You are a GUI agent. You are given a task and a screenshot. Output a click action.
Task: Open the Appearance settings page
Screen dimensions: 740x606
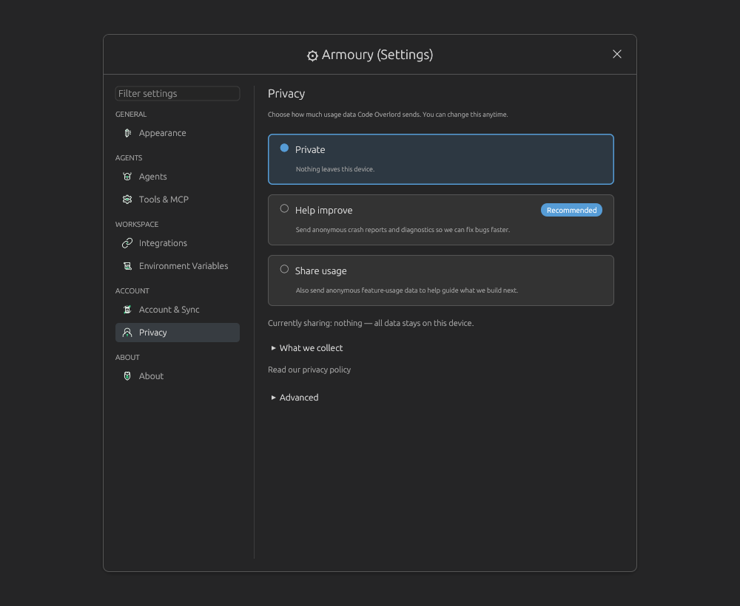pyautogui.click(x=178, y=133)
